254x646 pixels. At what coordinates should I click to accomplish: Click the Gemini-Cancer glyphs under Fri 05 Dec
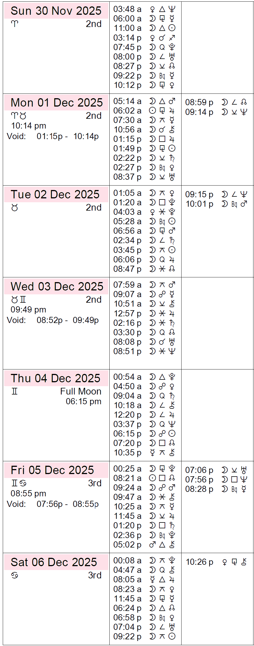click(x=19, y=483)
